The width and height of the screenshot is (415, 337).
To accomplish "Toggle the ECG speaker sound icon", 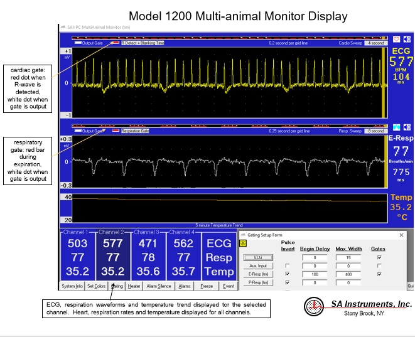I will coord(406,38).
